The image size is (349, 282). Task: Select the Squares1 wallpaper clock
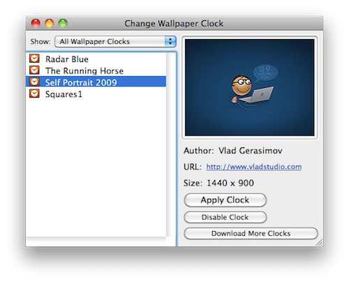(x=96, y=94)
